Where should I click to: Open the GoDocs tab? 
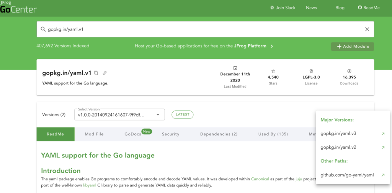click(133, 134)
